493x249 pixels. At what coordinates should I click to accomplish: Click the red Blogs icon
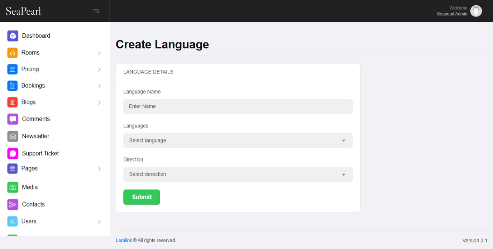coord(13,102)
